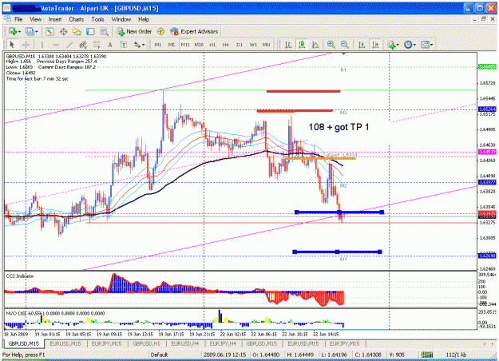499x361 pixels.
Task: Select the M15 timeframe toolbar button
Action: click(185, 45)
